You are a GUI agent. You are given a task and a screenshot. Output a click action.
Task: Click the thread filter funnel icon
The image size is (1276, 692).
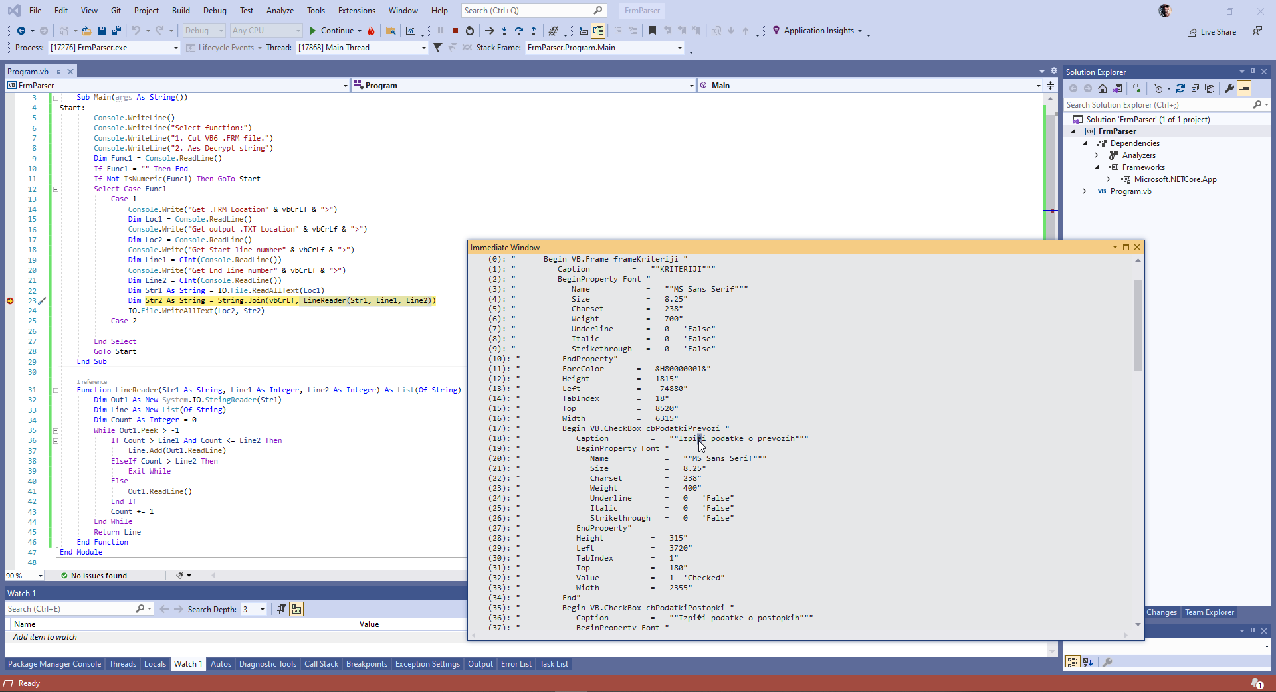[437, 48]
